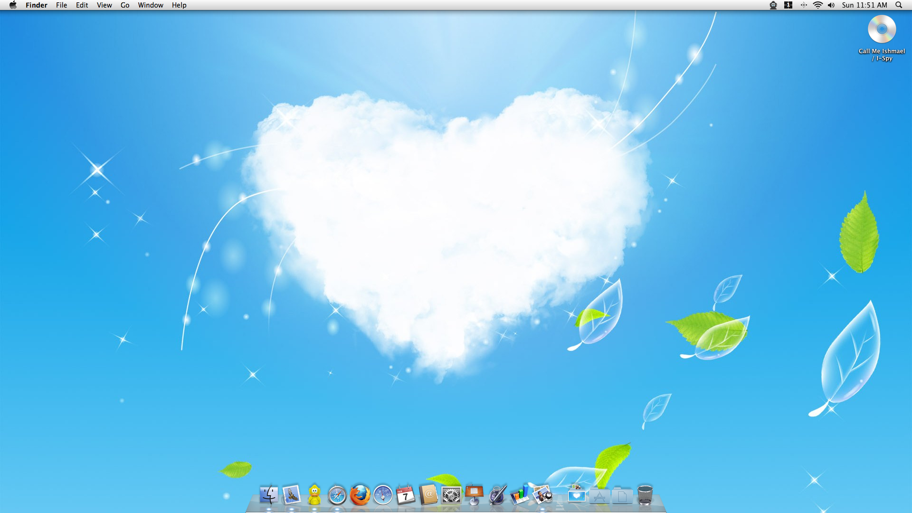Launch iCal calendar from the dock
Viewport: 912px width, 513px height.
point(406,495)
